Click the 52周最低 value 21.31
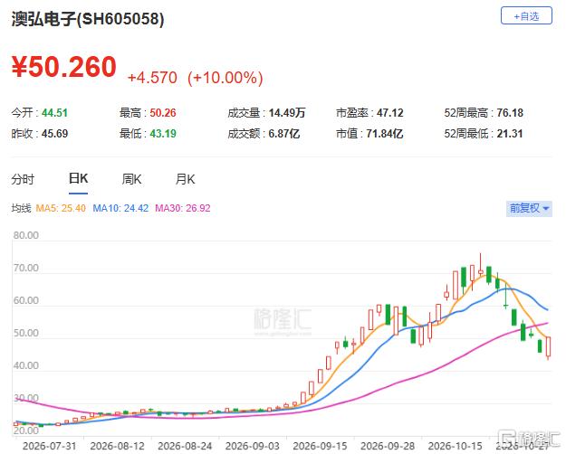The height and width of the screenshot is (454, 566). tap(510, 134)
